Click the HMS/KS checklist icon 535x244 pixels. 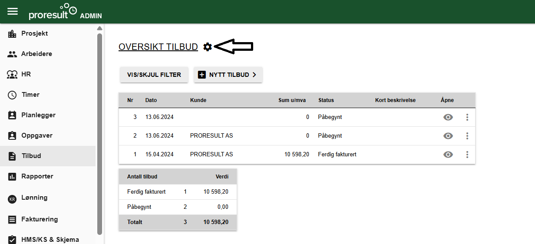point(12,240)
